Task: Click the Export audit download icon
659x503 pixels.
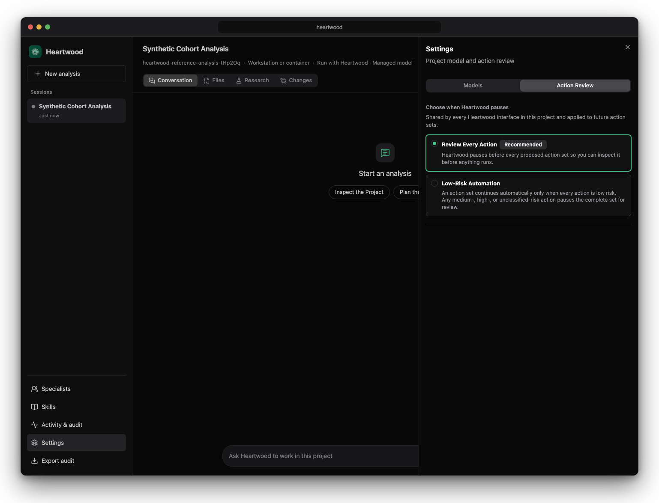Action: pos(35,461)
